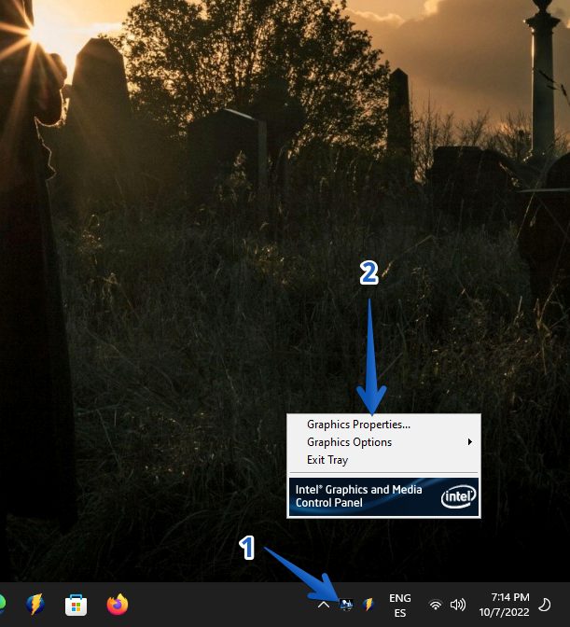Switch input language via ENG ES indicator
Viewport: 570px width, 627px height.
(x=399, y=605)
